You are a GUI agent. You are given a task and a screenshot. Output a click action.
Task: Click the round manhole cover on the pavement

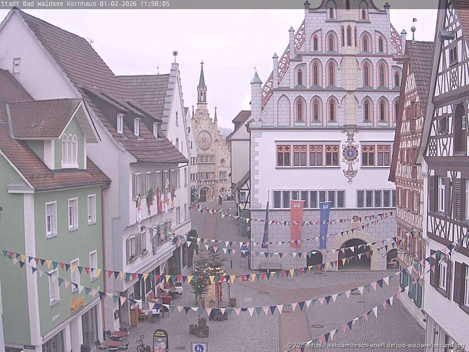(317, 326)
